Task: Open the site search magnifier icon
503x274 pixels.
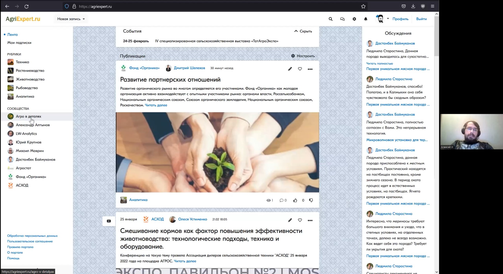Action: click(x=330, y=19)
